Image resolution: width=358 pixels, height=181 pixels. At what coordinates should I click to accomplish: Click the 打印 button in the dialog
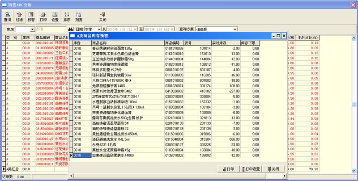tap(228, 169)
